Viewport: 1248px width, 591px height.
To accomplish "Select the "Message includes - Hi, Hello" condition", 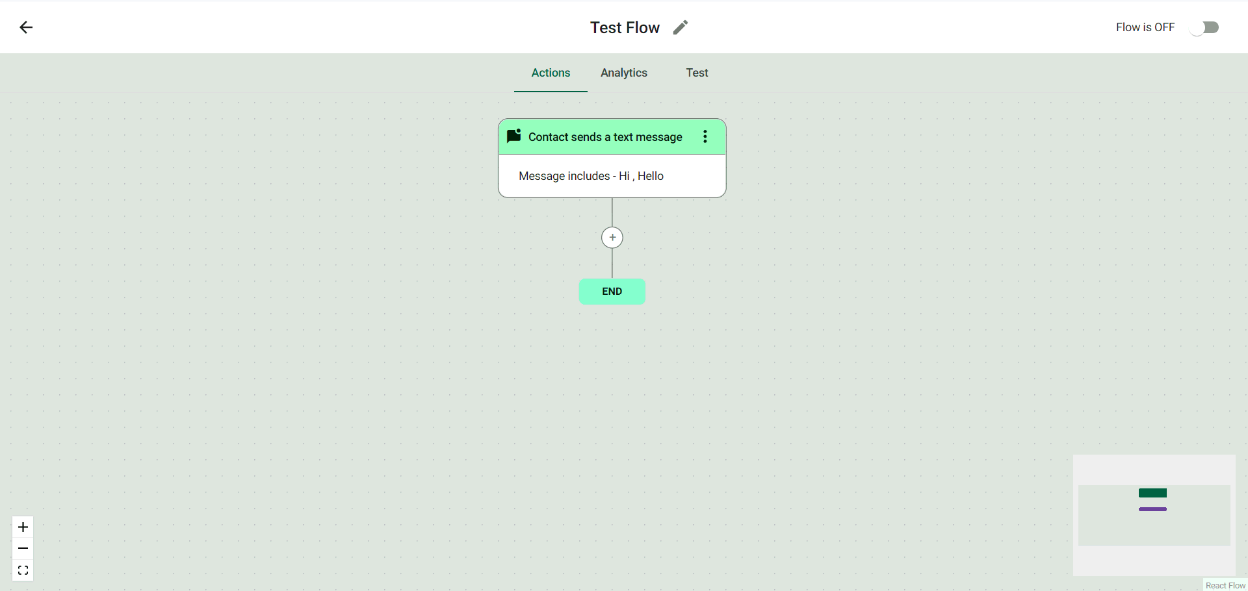I will pos(591,176).
